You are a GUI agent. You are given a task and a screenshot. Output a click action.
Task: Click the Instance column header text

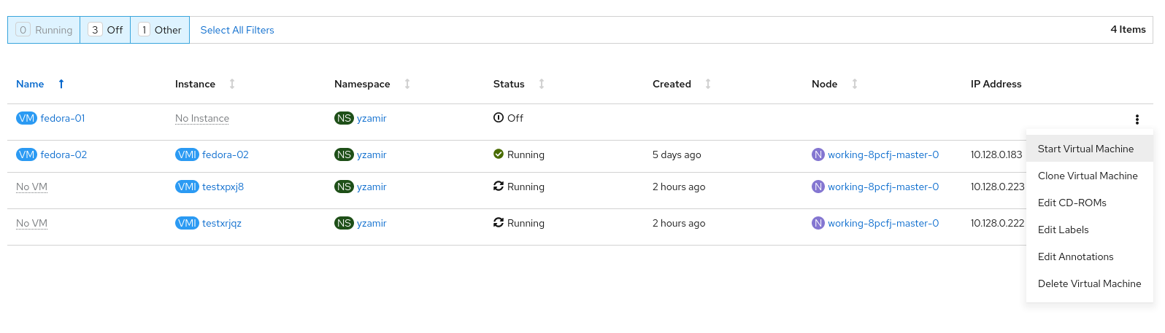click(195, 84)
